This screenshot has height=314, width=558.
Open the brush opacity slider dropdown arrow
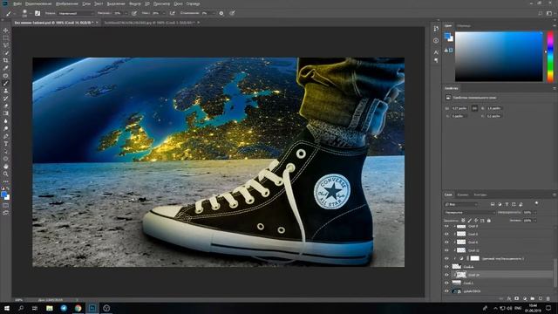126,13
